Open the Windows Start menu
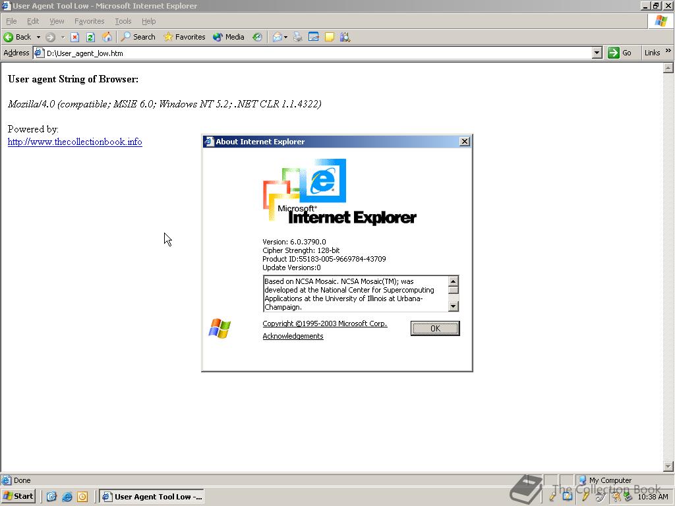The image size is (675, 506). pyautogui.click(x=18, y=496)
